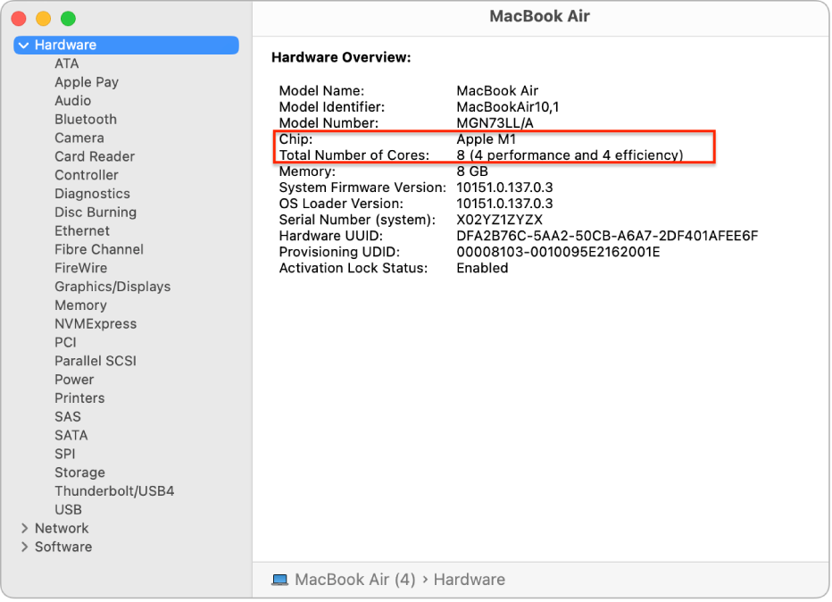832x602 pixels.
Task: Click the laptop icon in path bar
Action: pyautogui.click(x=279, y=580)
